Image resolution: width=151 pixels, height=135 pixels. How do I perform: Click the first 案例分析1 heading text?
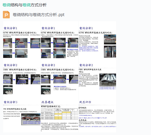[x=10, y=28]
